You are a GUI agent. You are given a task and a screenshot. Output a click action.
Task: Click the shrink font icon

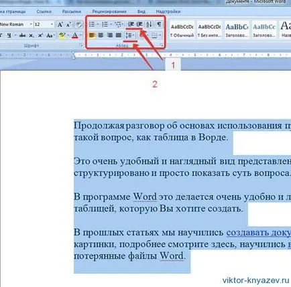pyautogui.click(x=68, y=25)
